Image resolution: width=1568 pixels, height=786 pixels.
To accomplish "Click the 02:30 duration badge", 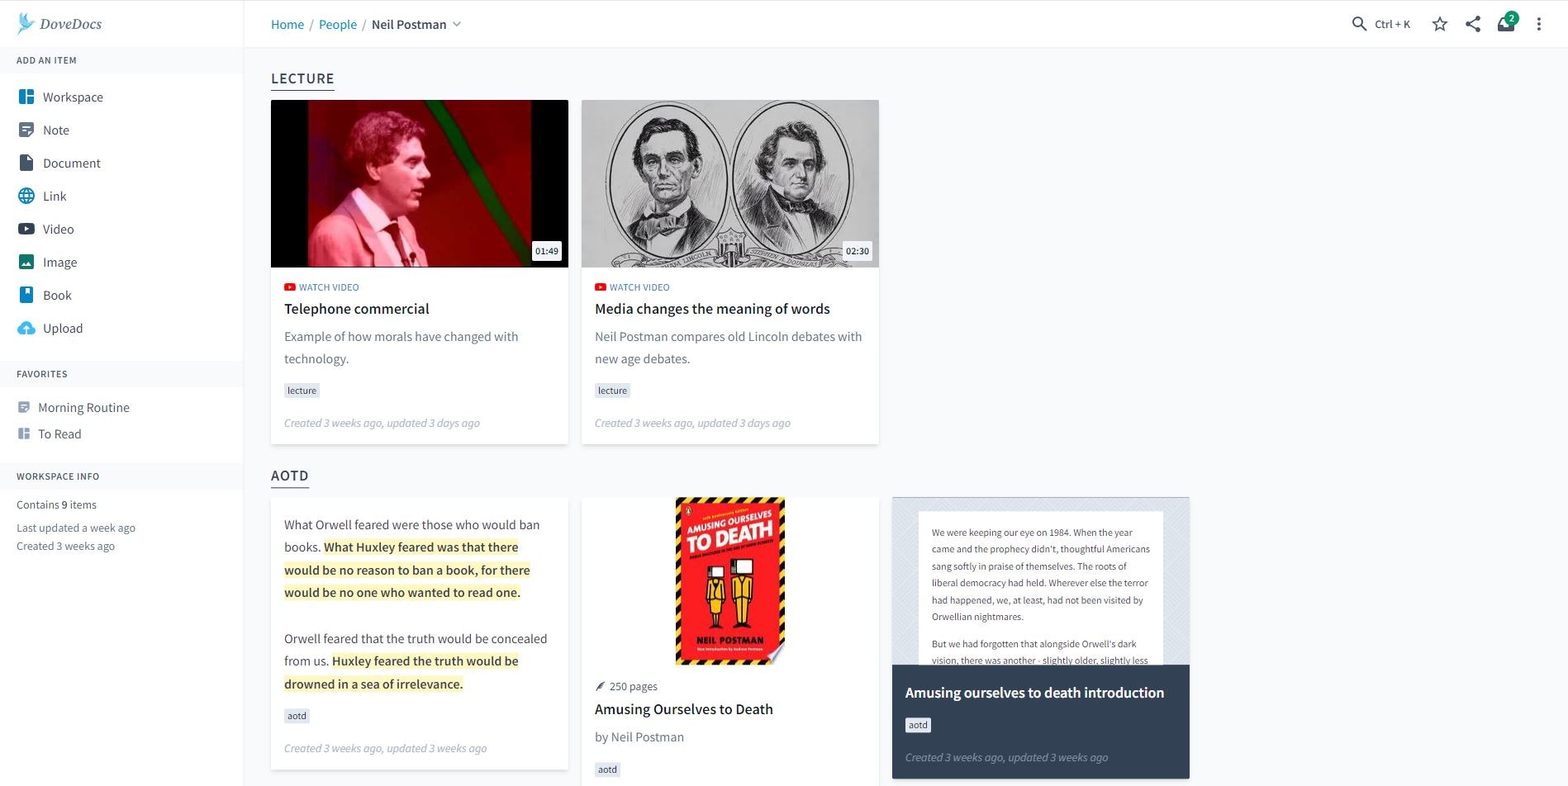I will coord(857,251).
